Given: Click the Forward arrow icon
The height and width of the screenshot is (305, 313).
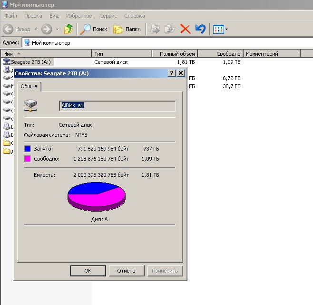Looking at the screenshot, I should 47,29.
